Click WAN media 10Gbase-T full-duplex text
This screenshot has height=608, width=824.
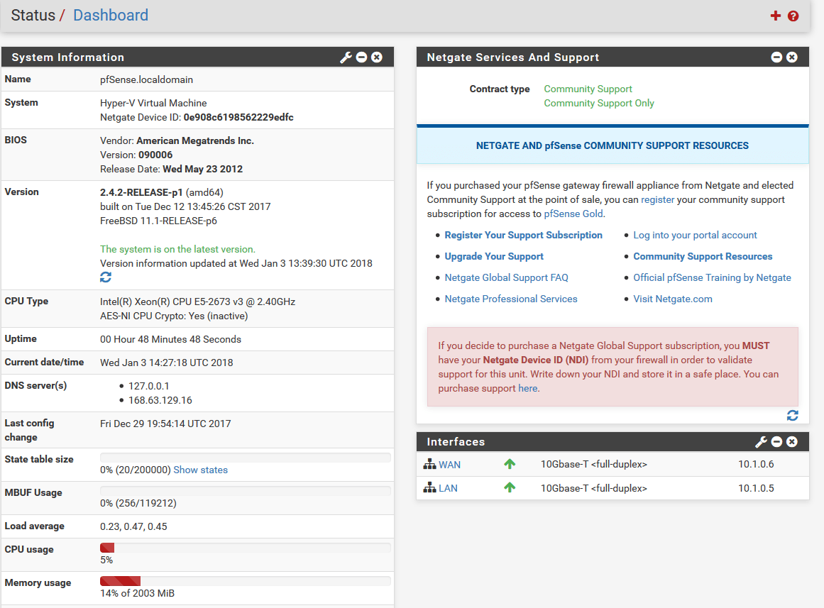pos(594,464)
